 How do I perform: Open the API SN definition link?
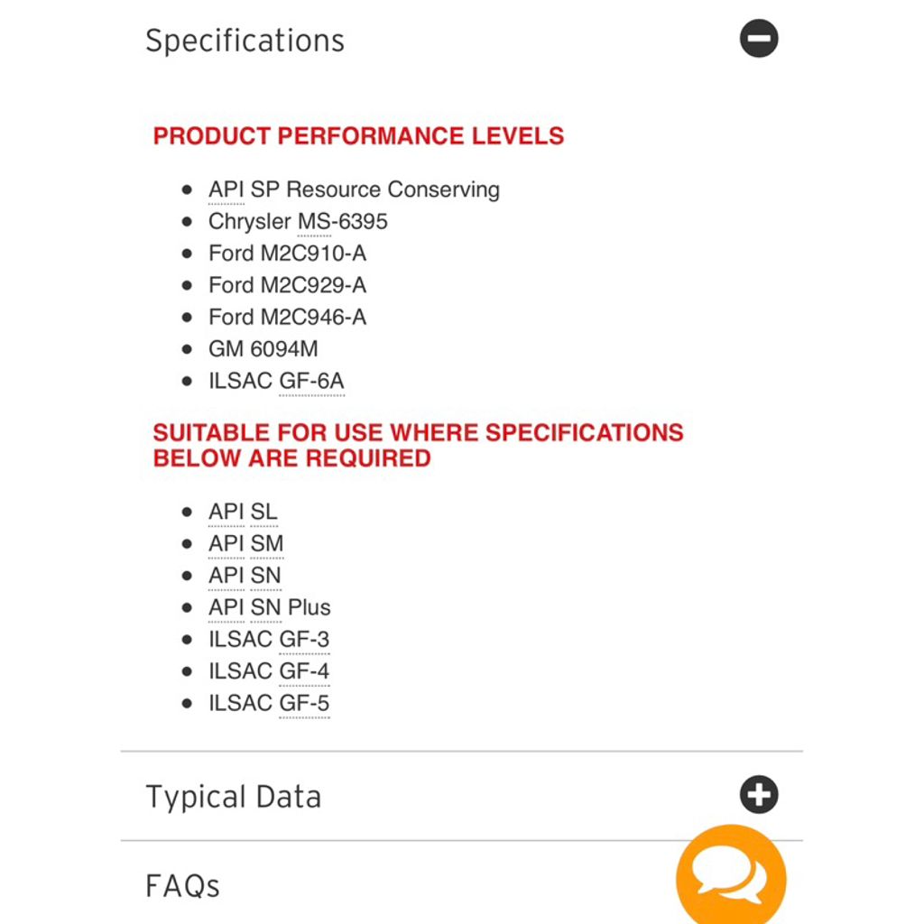click(x=245, y=575)
